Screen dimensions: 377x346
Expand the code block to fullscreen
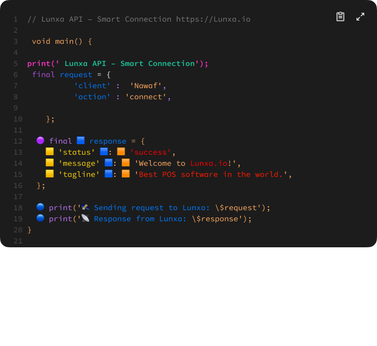point(360,17)
